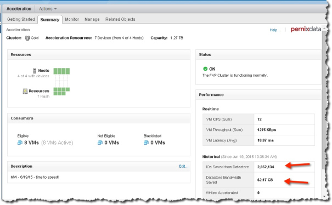Click the 'Writes Accelerated' label

222,193
